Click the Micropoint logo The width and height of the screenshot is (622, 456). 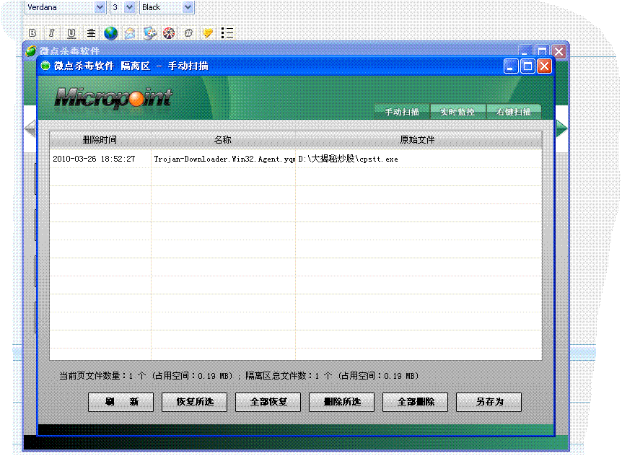pos(113,98)
